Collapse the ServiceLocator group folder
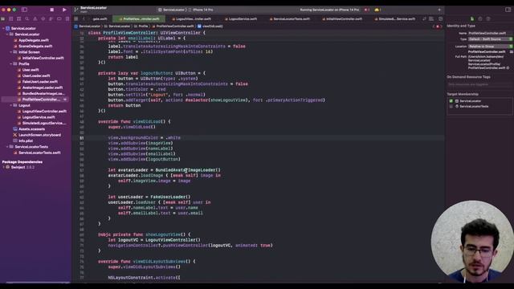The image size is (514, 289). tap(7, 35)
